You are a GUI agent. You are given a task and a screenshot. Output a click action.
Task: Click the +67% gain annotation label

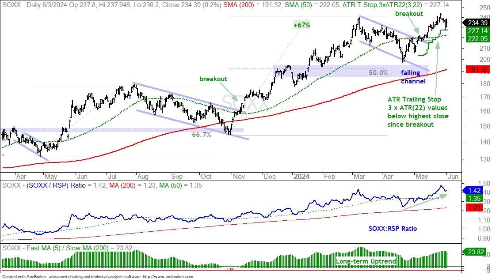click(x=302, y=25)
